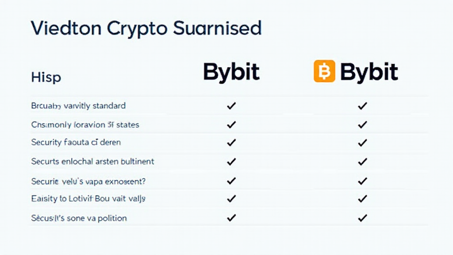Click the "Eaisity to Lotivif Bou" row label
The image size is (453, 255).
[x=88, y=199]
